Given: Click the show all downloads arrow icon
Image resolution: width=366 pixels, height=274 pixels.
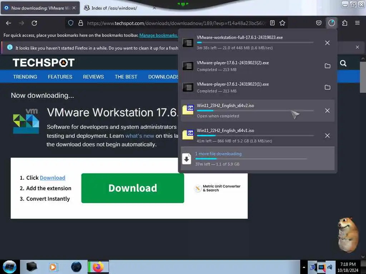Looking at the screenshot, I should pos(187,159).
